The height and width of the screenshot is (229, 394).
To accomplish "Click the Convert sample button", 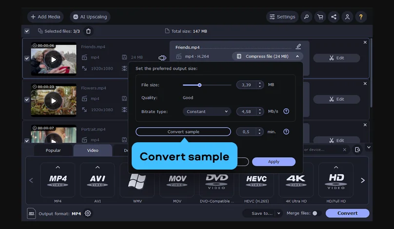I will pyautogui.click(x=183, y=132).
